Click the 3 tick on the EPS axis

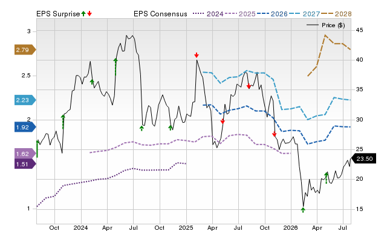29,31
